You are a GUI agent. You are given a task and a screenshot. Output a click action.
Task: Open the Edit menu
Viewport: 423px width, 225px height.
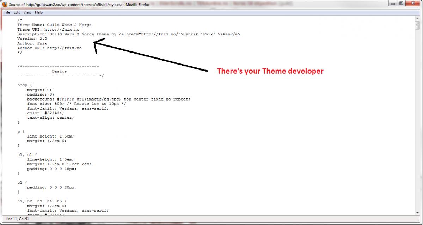(x=17, y=12)
